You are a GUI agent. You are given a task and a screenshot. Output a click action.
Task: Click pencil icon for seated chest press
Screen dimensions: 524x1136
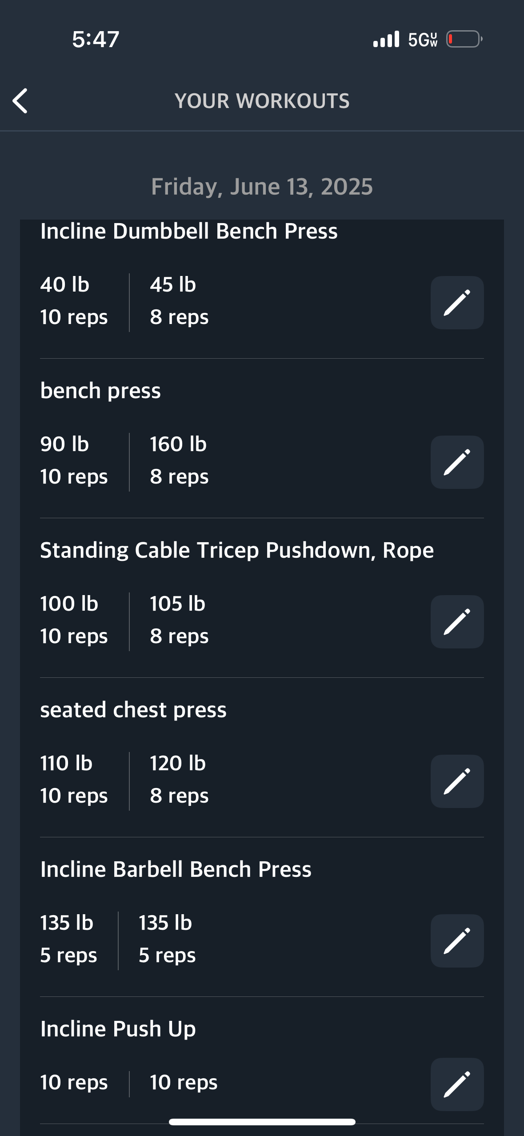(457, 781)
